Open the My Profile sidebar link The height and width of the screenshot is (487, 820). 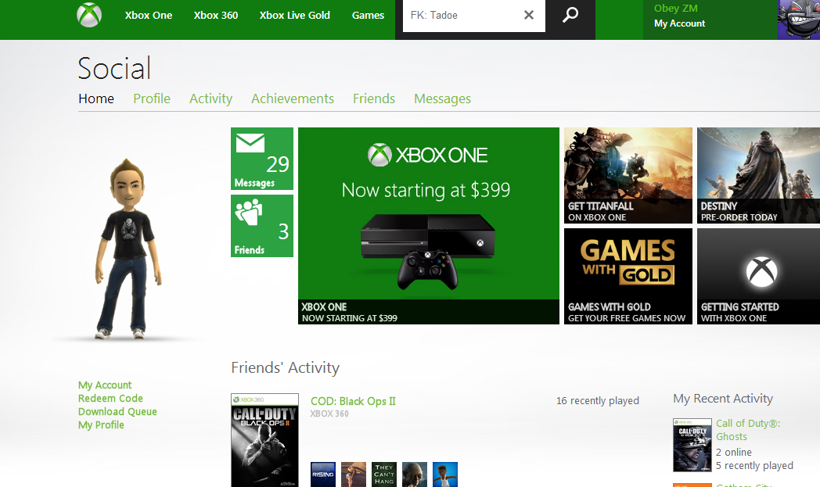click(101, 424)
